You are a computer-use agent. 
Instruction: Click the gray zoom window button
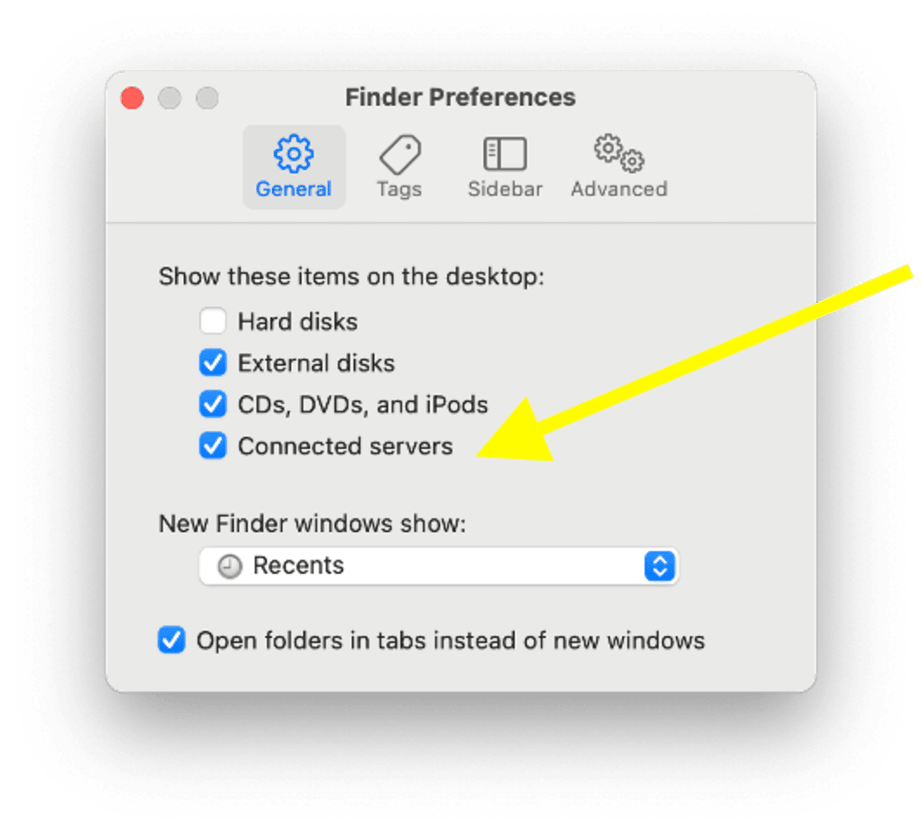click(207, 98)
